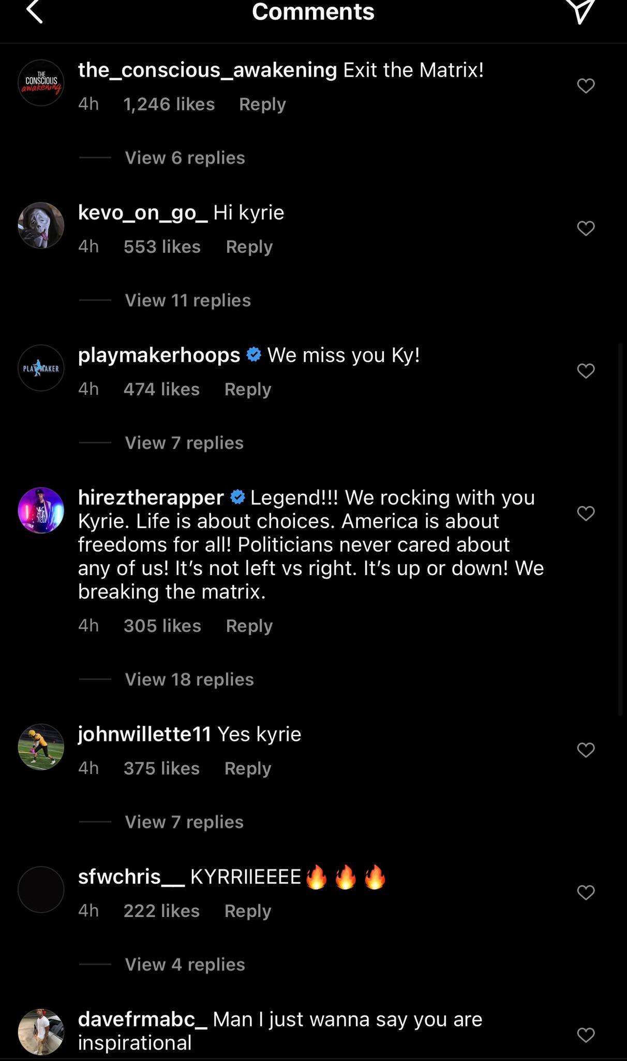
Task: Reply to playmakerhoops' comment
Action: [x=247, y=389]
